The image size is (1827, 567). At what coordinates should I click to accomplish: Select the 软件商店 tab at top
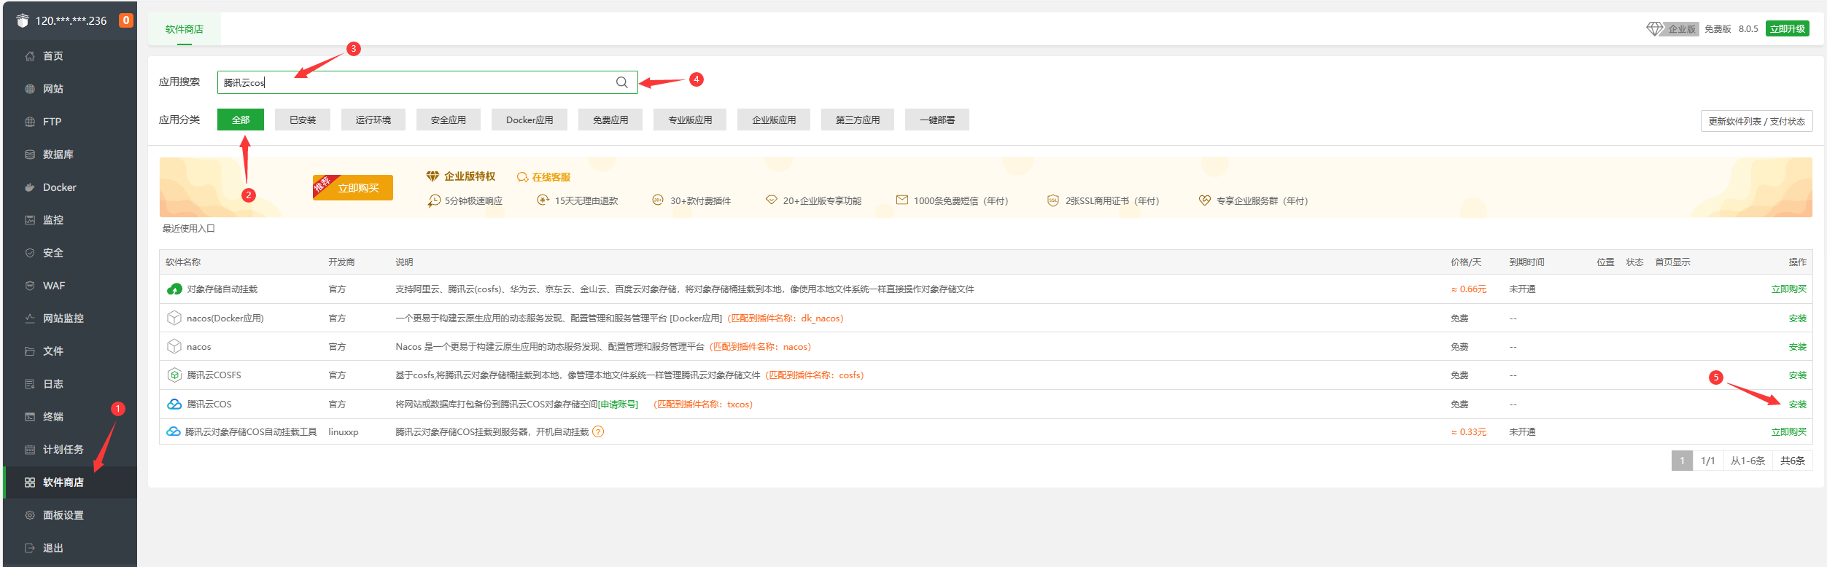[185, 29]
